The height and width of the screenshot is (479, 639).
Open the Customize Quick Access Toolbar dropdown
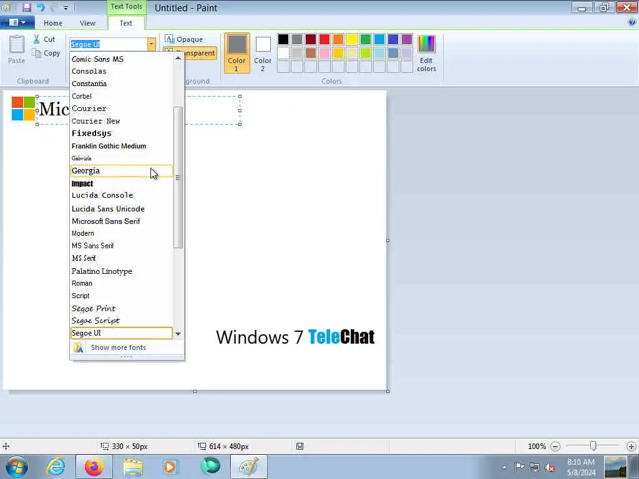(66, 7)
